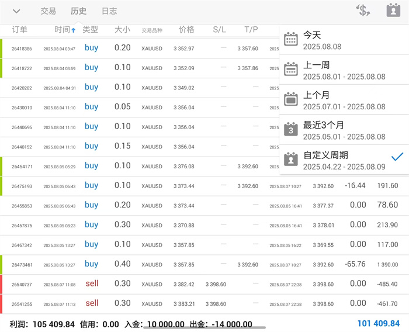Select order 26420282 row
Screen dimensions: 409x332
click(140, 88)
